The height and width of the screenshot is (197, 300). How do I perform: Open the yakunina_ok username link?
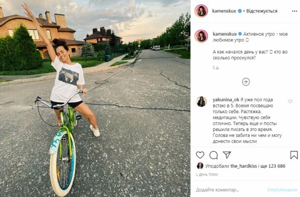click(226, 100)
